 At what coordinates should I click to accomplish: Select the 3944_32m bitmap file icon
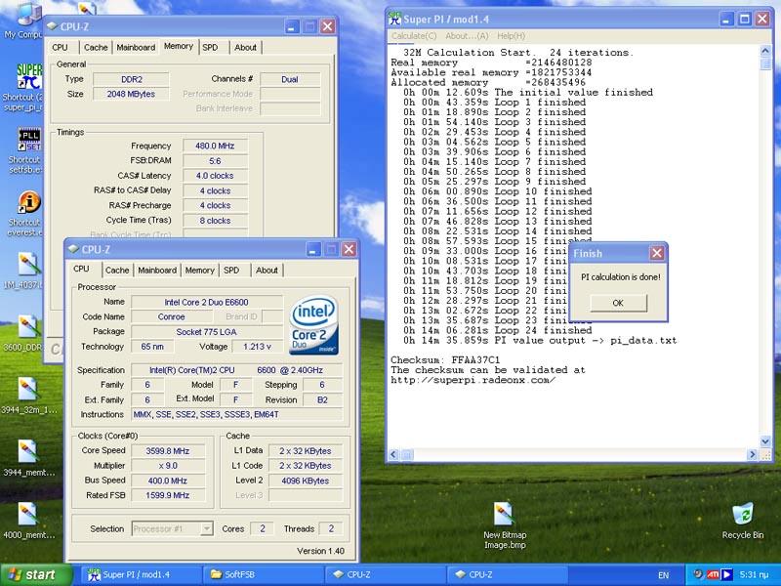tap(27, 391)
